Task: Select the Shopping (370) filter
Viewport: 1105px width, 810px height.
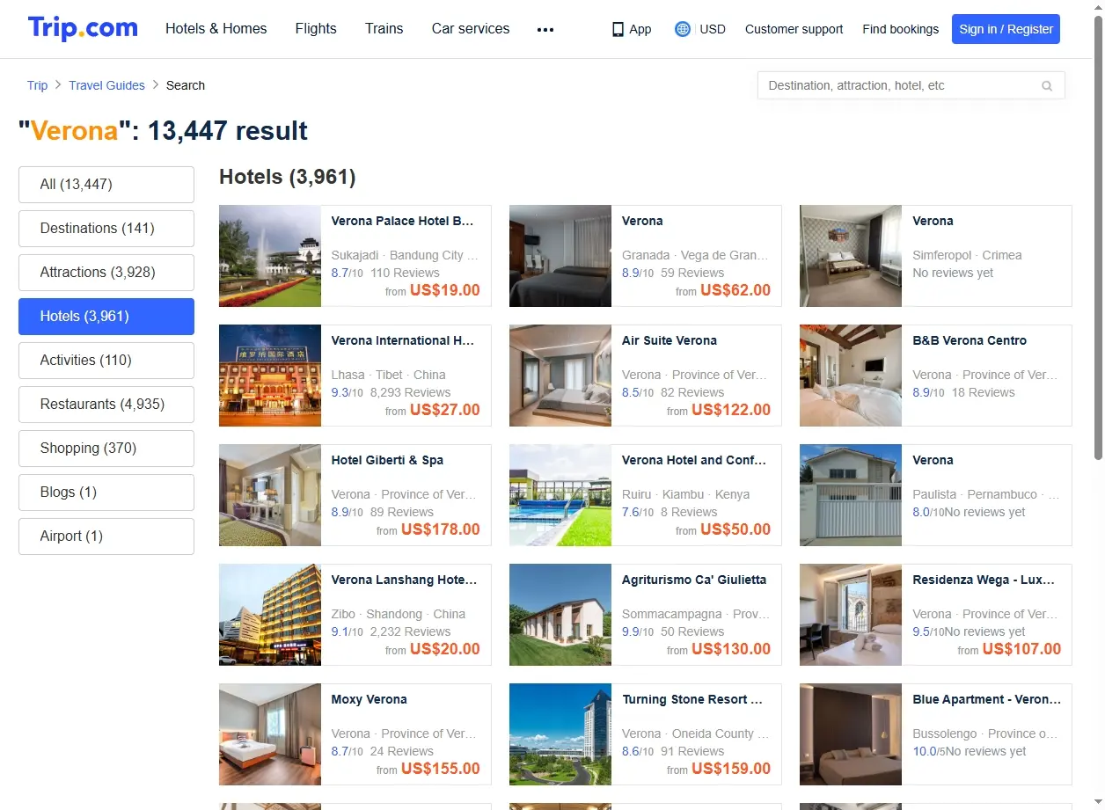Action: [x=106, y=449]
